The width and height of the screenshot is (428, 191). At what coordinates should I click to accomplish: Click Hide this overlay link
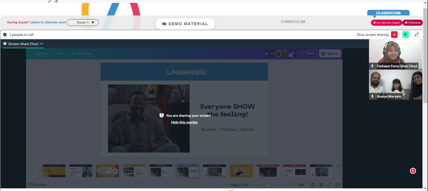point(184,122)
